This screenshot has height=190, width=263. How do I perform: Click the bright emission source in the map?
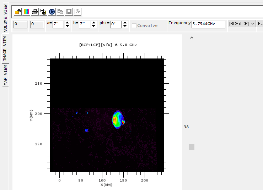118,119
